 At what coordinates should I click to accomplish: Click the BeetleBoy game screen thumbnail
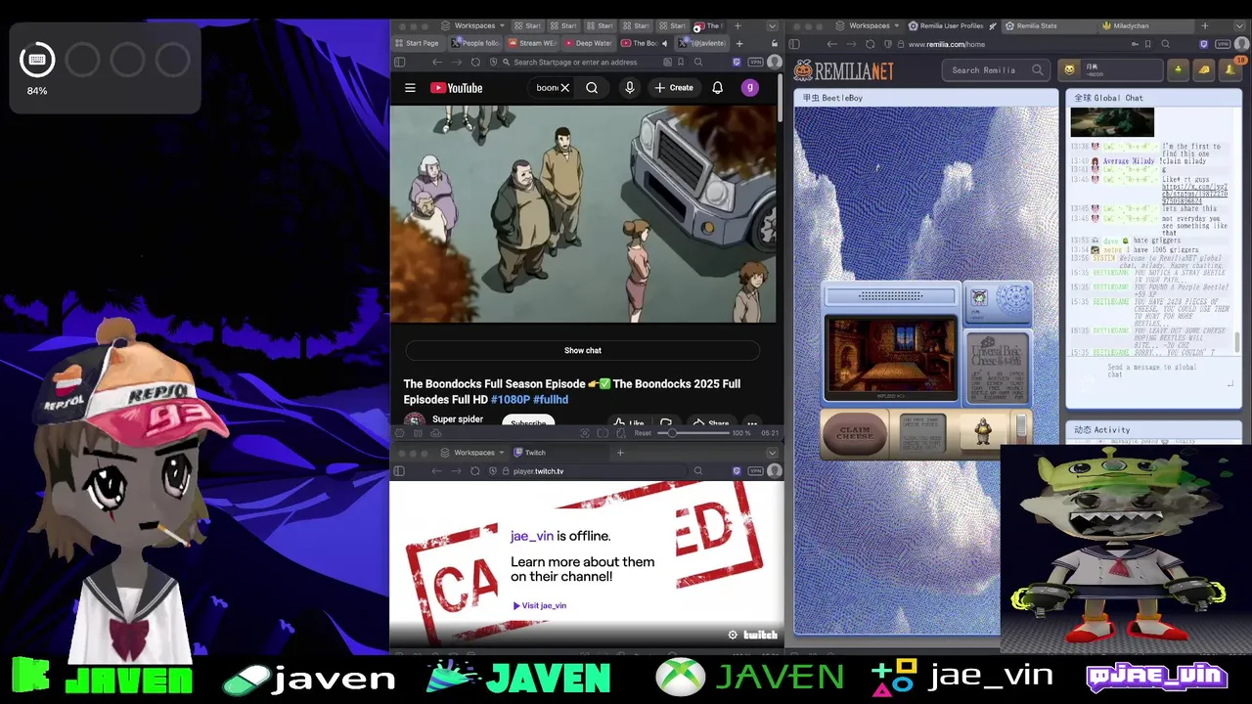pos(891,358)
